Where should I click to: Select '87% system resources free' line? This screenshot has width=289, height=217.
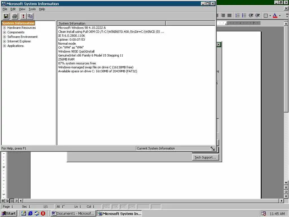point(77,63)
